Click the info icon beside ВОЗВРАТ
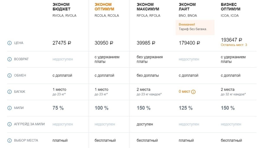The height and width of the screenshot is (148, 260). pos(9,59)
